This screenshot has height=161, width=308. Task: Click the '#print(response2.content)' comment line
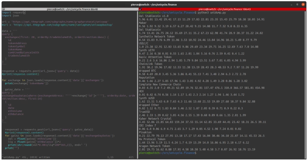click(24, 133)
